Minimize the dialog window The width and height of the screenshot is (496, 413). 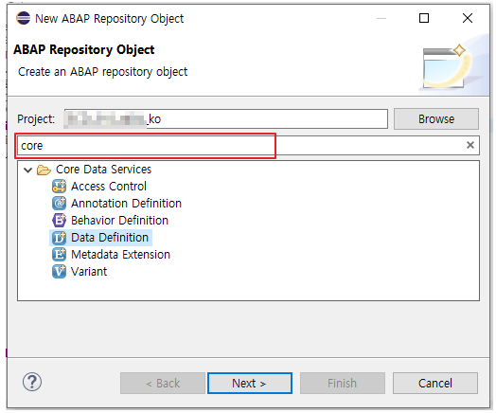click(x=381, y=18)
